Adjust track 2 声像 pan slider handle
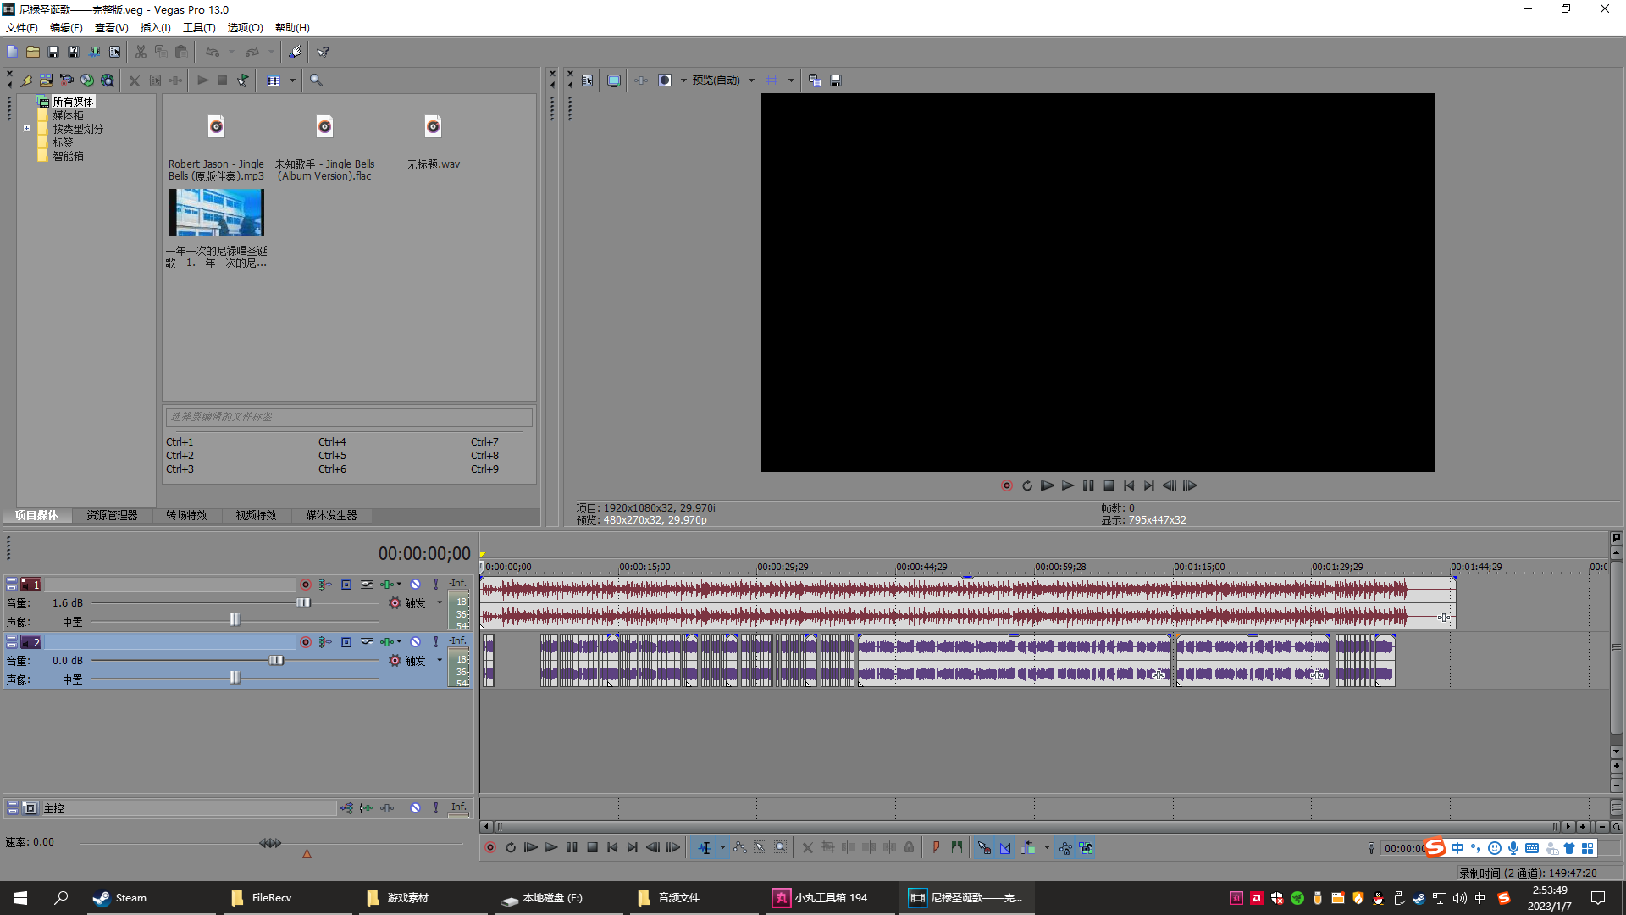Image resolution: width=1626 pixels, height=915 pixels. 235,678
